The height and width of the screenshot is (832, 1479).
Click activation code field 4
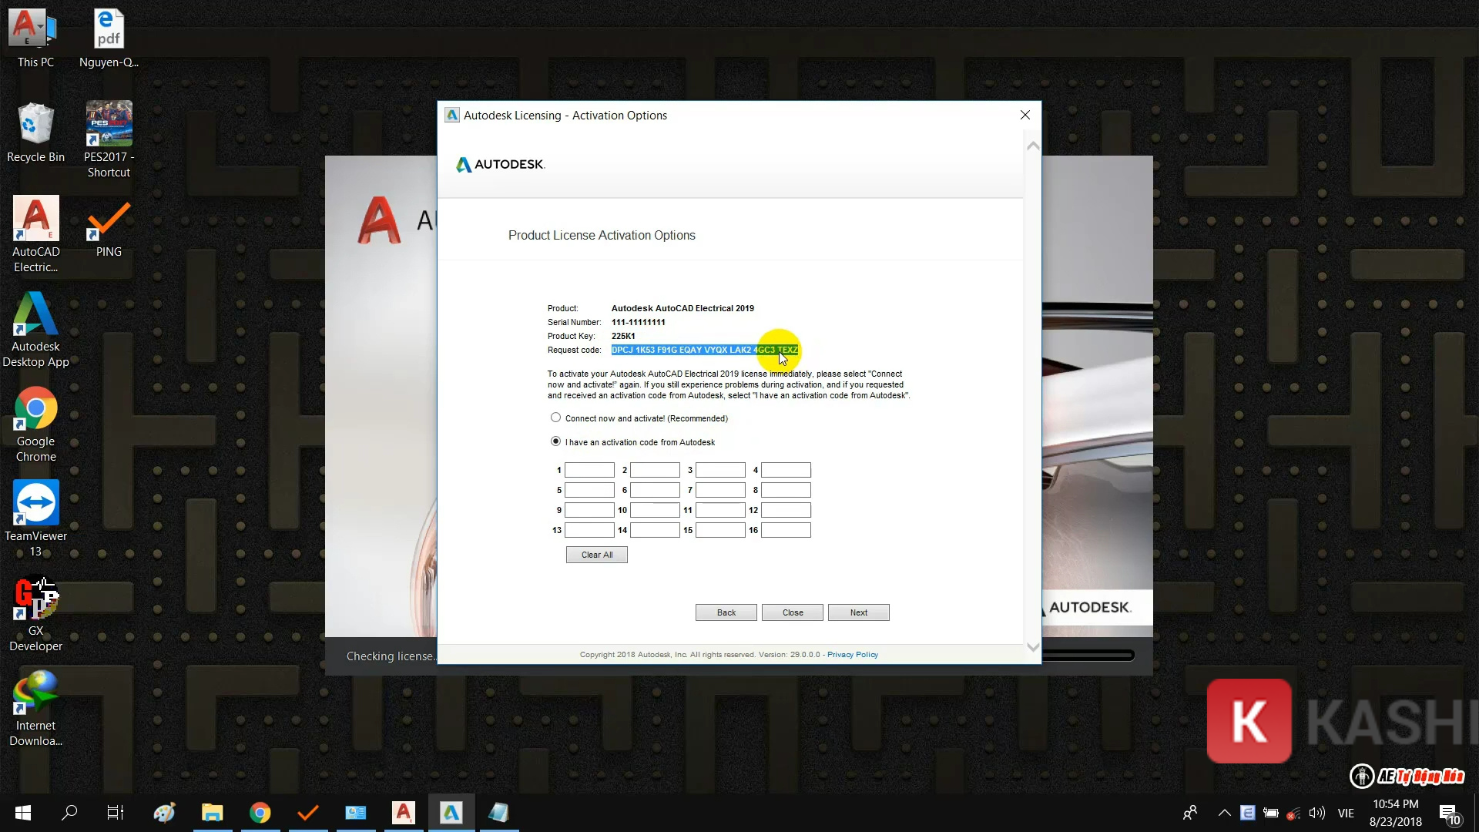pyautogui.click(x=786, y=470)
